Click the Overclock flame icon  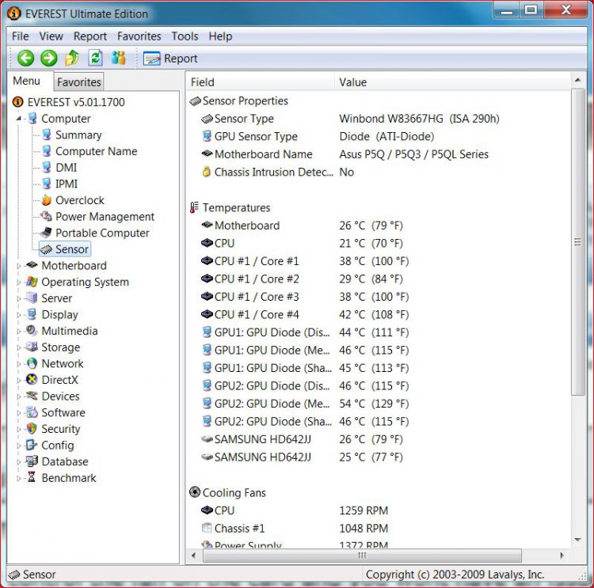(47, 200)
